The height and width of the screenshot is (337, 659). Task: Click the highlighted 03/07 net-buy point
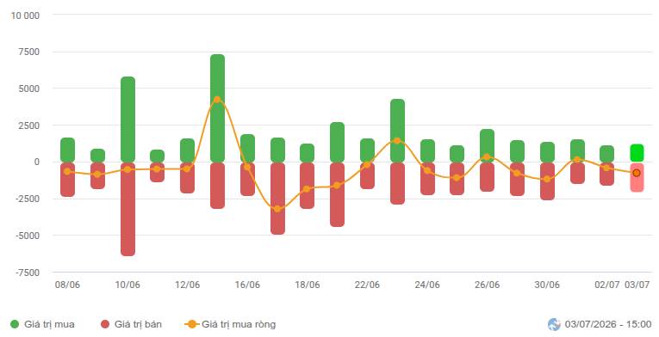[x=637, y=173]
